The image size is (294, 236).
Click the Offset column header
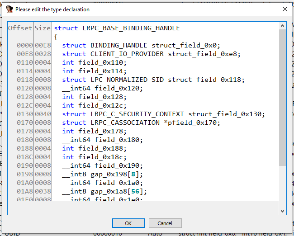20,28
